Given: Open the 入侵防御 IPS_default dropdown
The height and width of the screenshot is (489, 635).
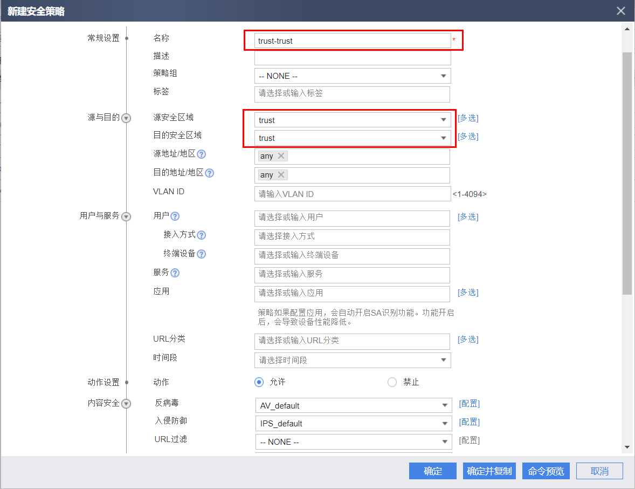Looking at the screenshot, I should click(354, 423).
